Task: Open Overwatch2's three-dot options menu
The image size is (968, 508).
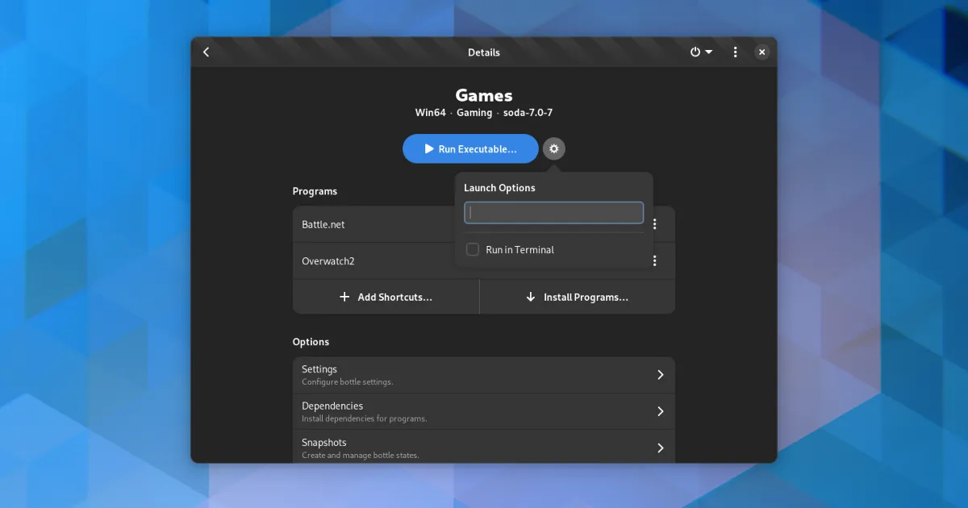Action: [654, 260]
